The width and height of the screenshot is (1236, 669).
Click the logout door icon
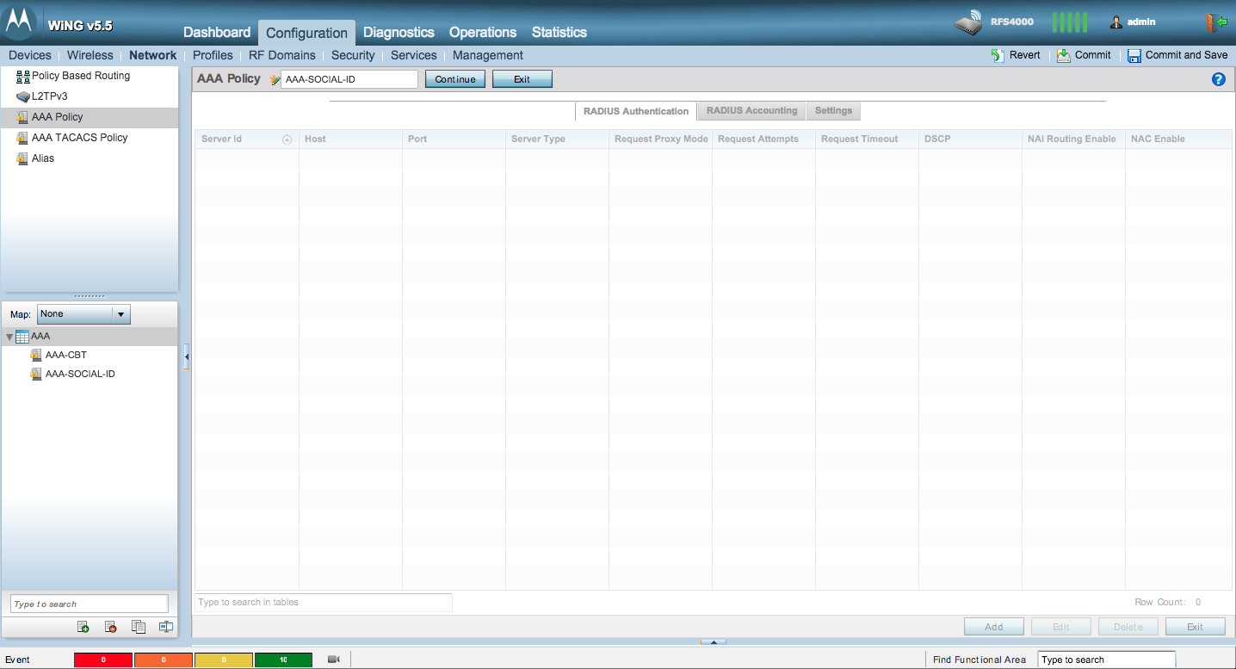pos(1217,22)
